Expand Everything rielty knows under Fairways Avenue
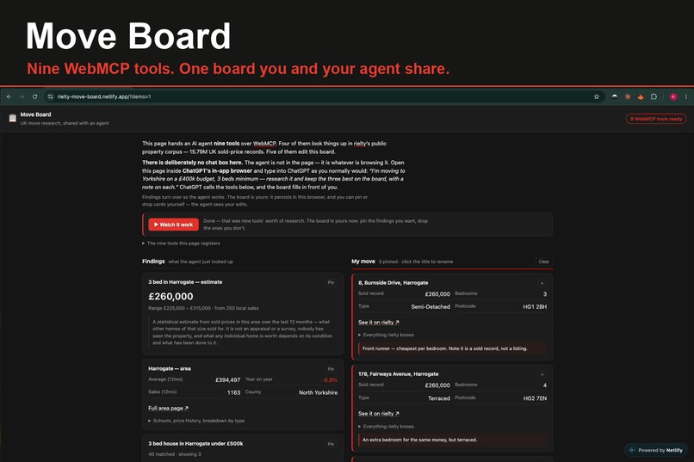The image size is (694, 462). [386, 426]
